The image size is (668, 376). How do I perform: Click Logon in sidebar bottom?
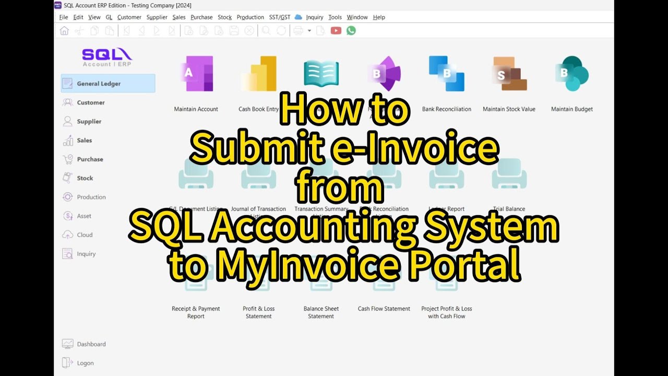point(85,363)
